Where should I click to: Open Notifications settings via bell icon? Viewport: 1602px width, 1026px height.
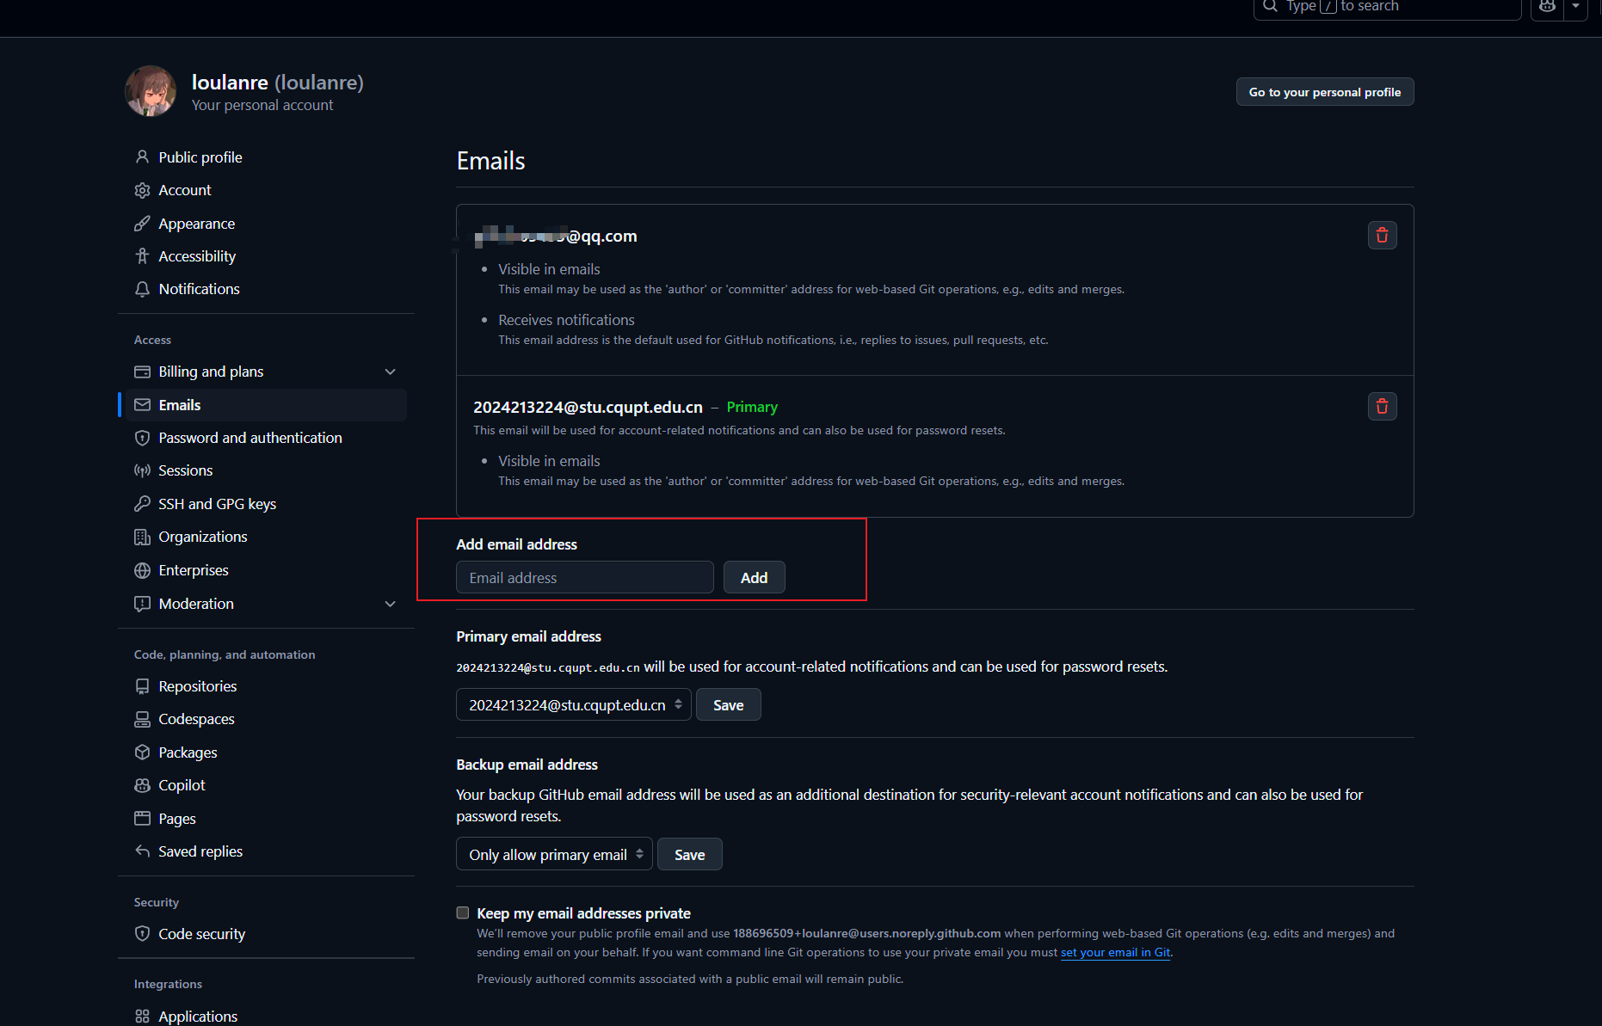click(143, 289)
